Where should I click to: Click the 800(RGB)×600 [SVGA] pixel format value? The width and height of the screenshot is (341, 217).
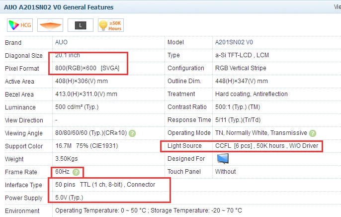[x=87, y=68]
